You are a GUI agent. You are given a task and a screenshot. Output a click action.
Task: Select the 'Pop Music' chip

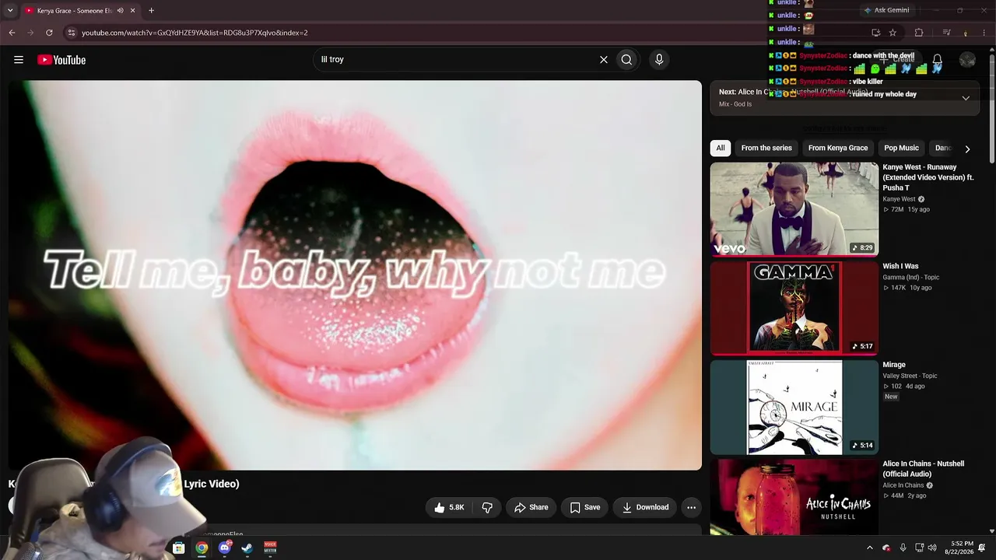901,148
